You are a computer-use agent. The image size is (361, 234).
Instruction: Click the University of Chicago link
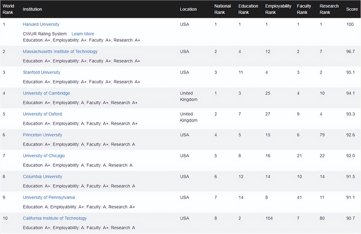pos(44,156)
